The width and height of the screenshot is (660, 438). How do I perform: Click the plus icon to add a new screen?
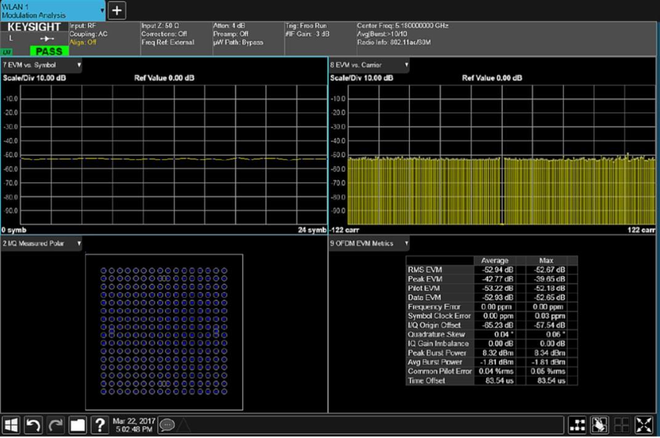(x=117, y=10)
